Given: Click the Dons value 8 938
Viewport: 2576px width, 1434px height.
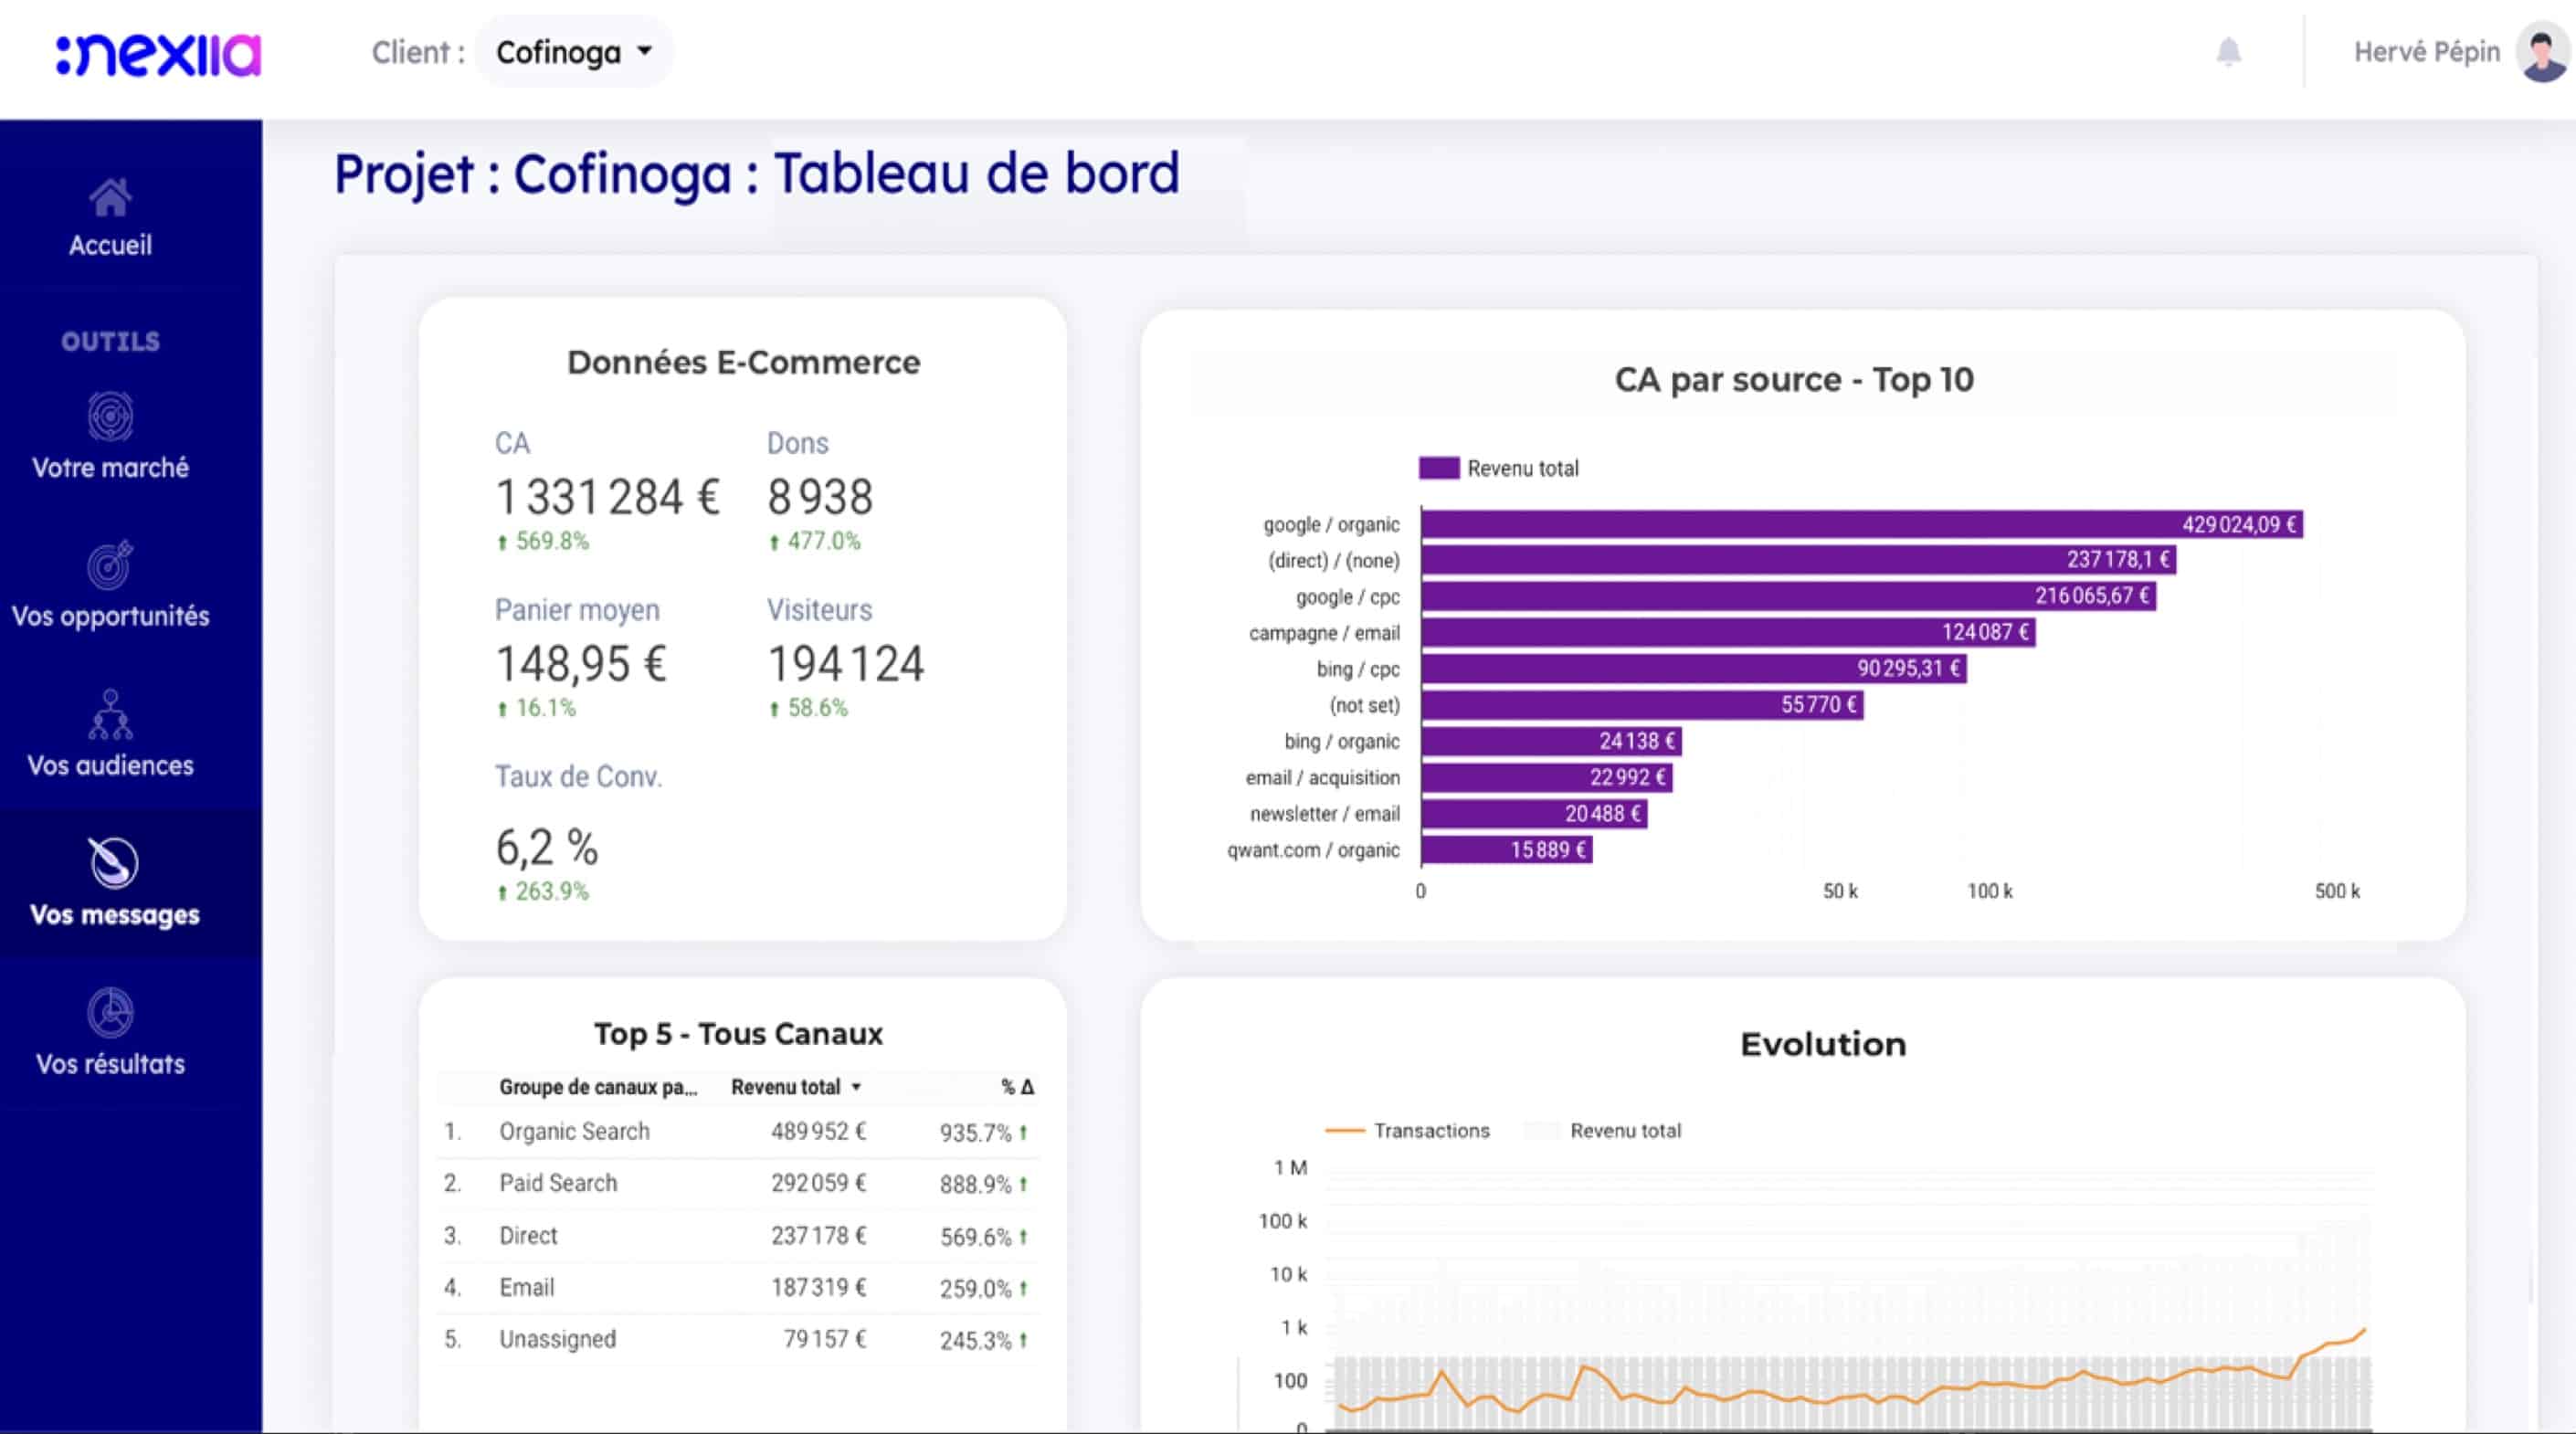Looking at the screenshot, I should tap(820, 497).
